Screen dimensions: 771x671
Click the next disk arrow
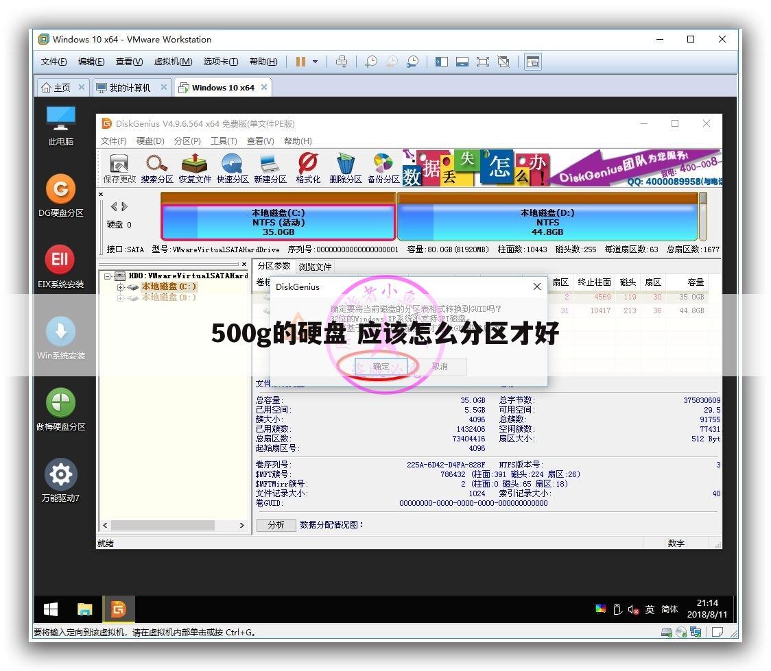pos(124,206)
